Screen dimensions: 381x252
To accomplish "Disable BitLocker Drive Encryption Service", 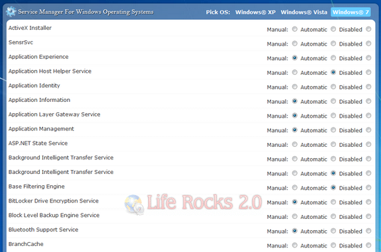I will tap(368, 202).
